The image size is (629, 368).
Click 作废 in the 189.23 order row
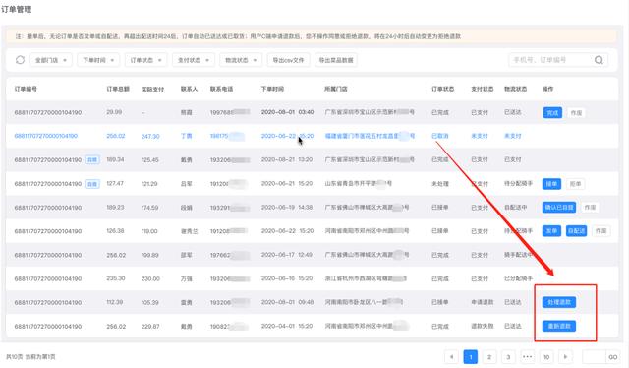pos(590,208)
